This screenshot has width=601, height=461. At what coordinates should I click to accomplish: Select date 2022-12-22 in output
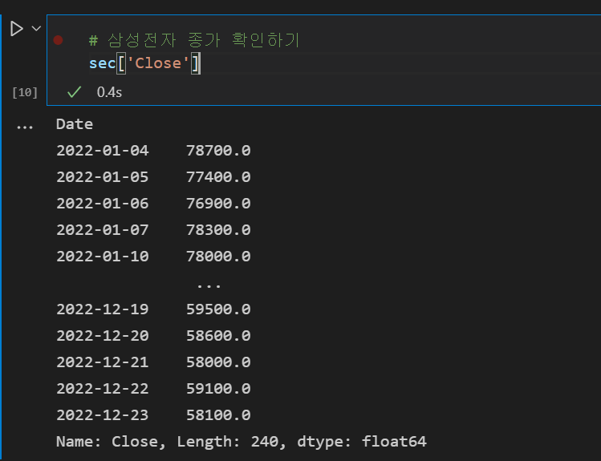103,389
